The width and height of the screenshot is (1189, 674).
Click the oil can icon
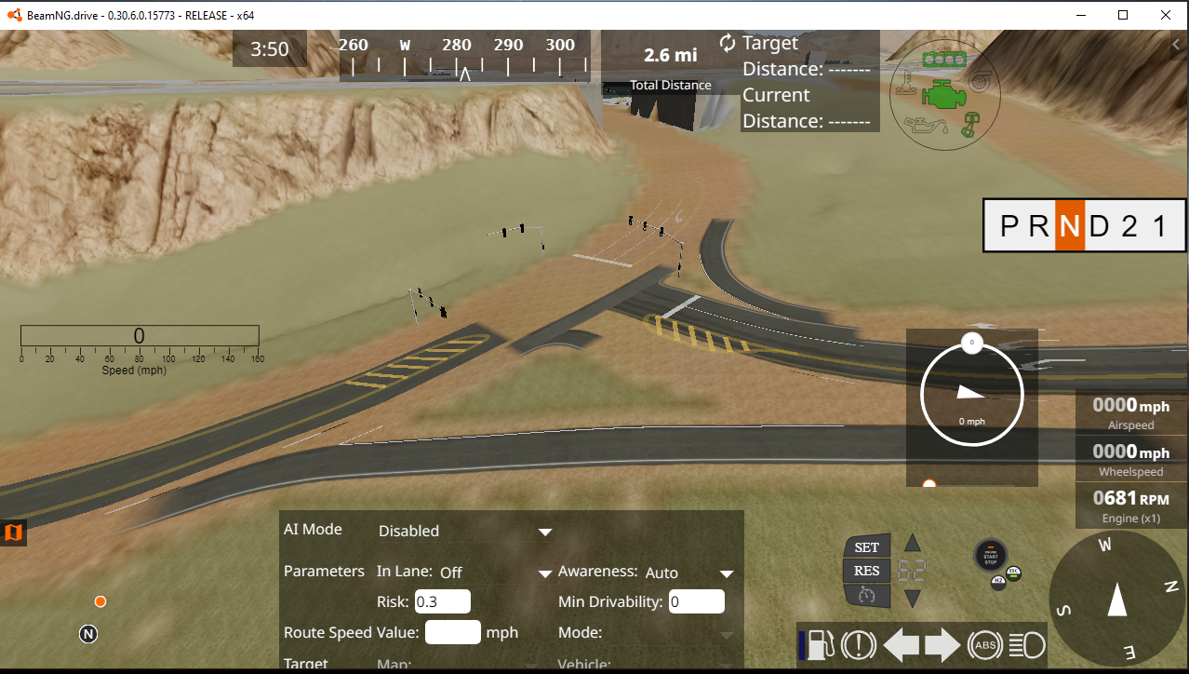pyautogui.click(x=925, y=127)
